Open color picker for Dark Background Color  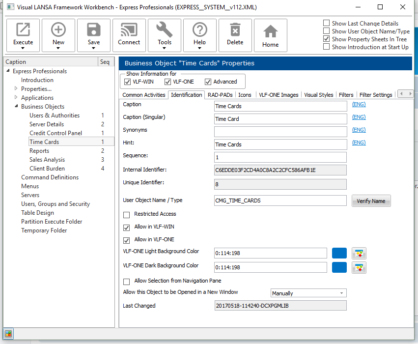(359, 267)
